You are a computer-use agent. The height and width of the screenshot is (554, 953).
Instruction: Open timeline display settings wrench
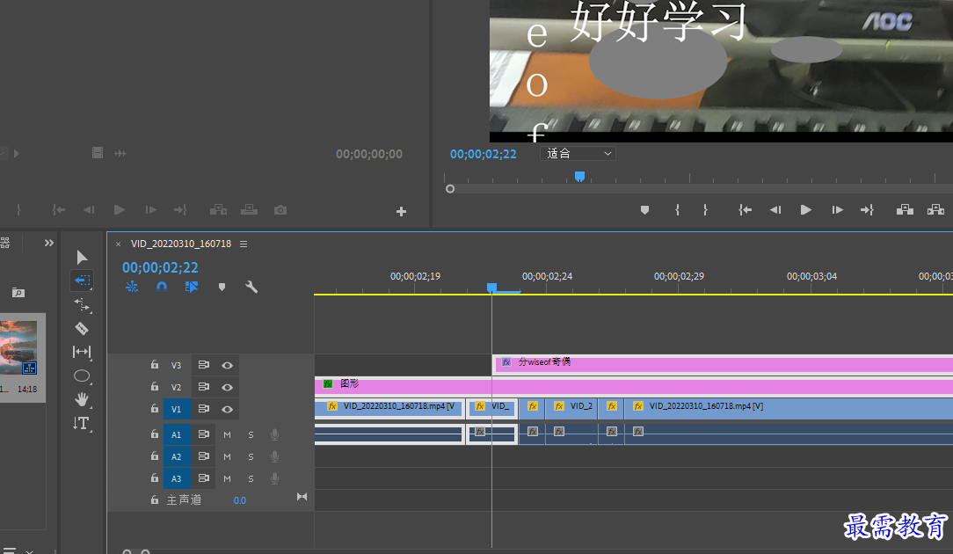(x=251, y=287)
